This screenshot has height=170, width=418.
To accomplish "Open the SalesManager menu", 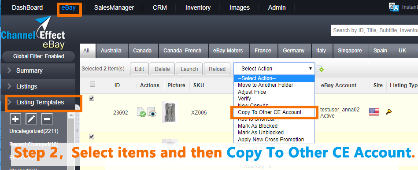I will pyautogui.click(x=114, y=8).
